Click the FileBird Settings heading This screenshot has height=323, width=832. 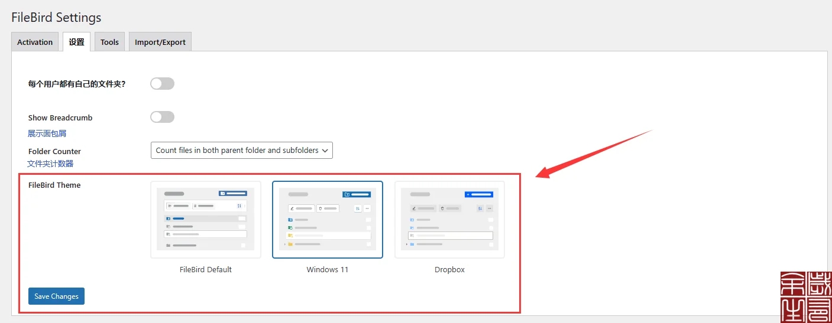point(56,17)
